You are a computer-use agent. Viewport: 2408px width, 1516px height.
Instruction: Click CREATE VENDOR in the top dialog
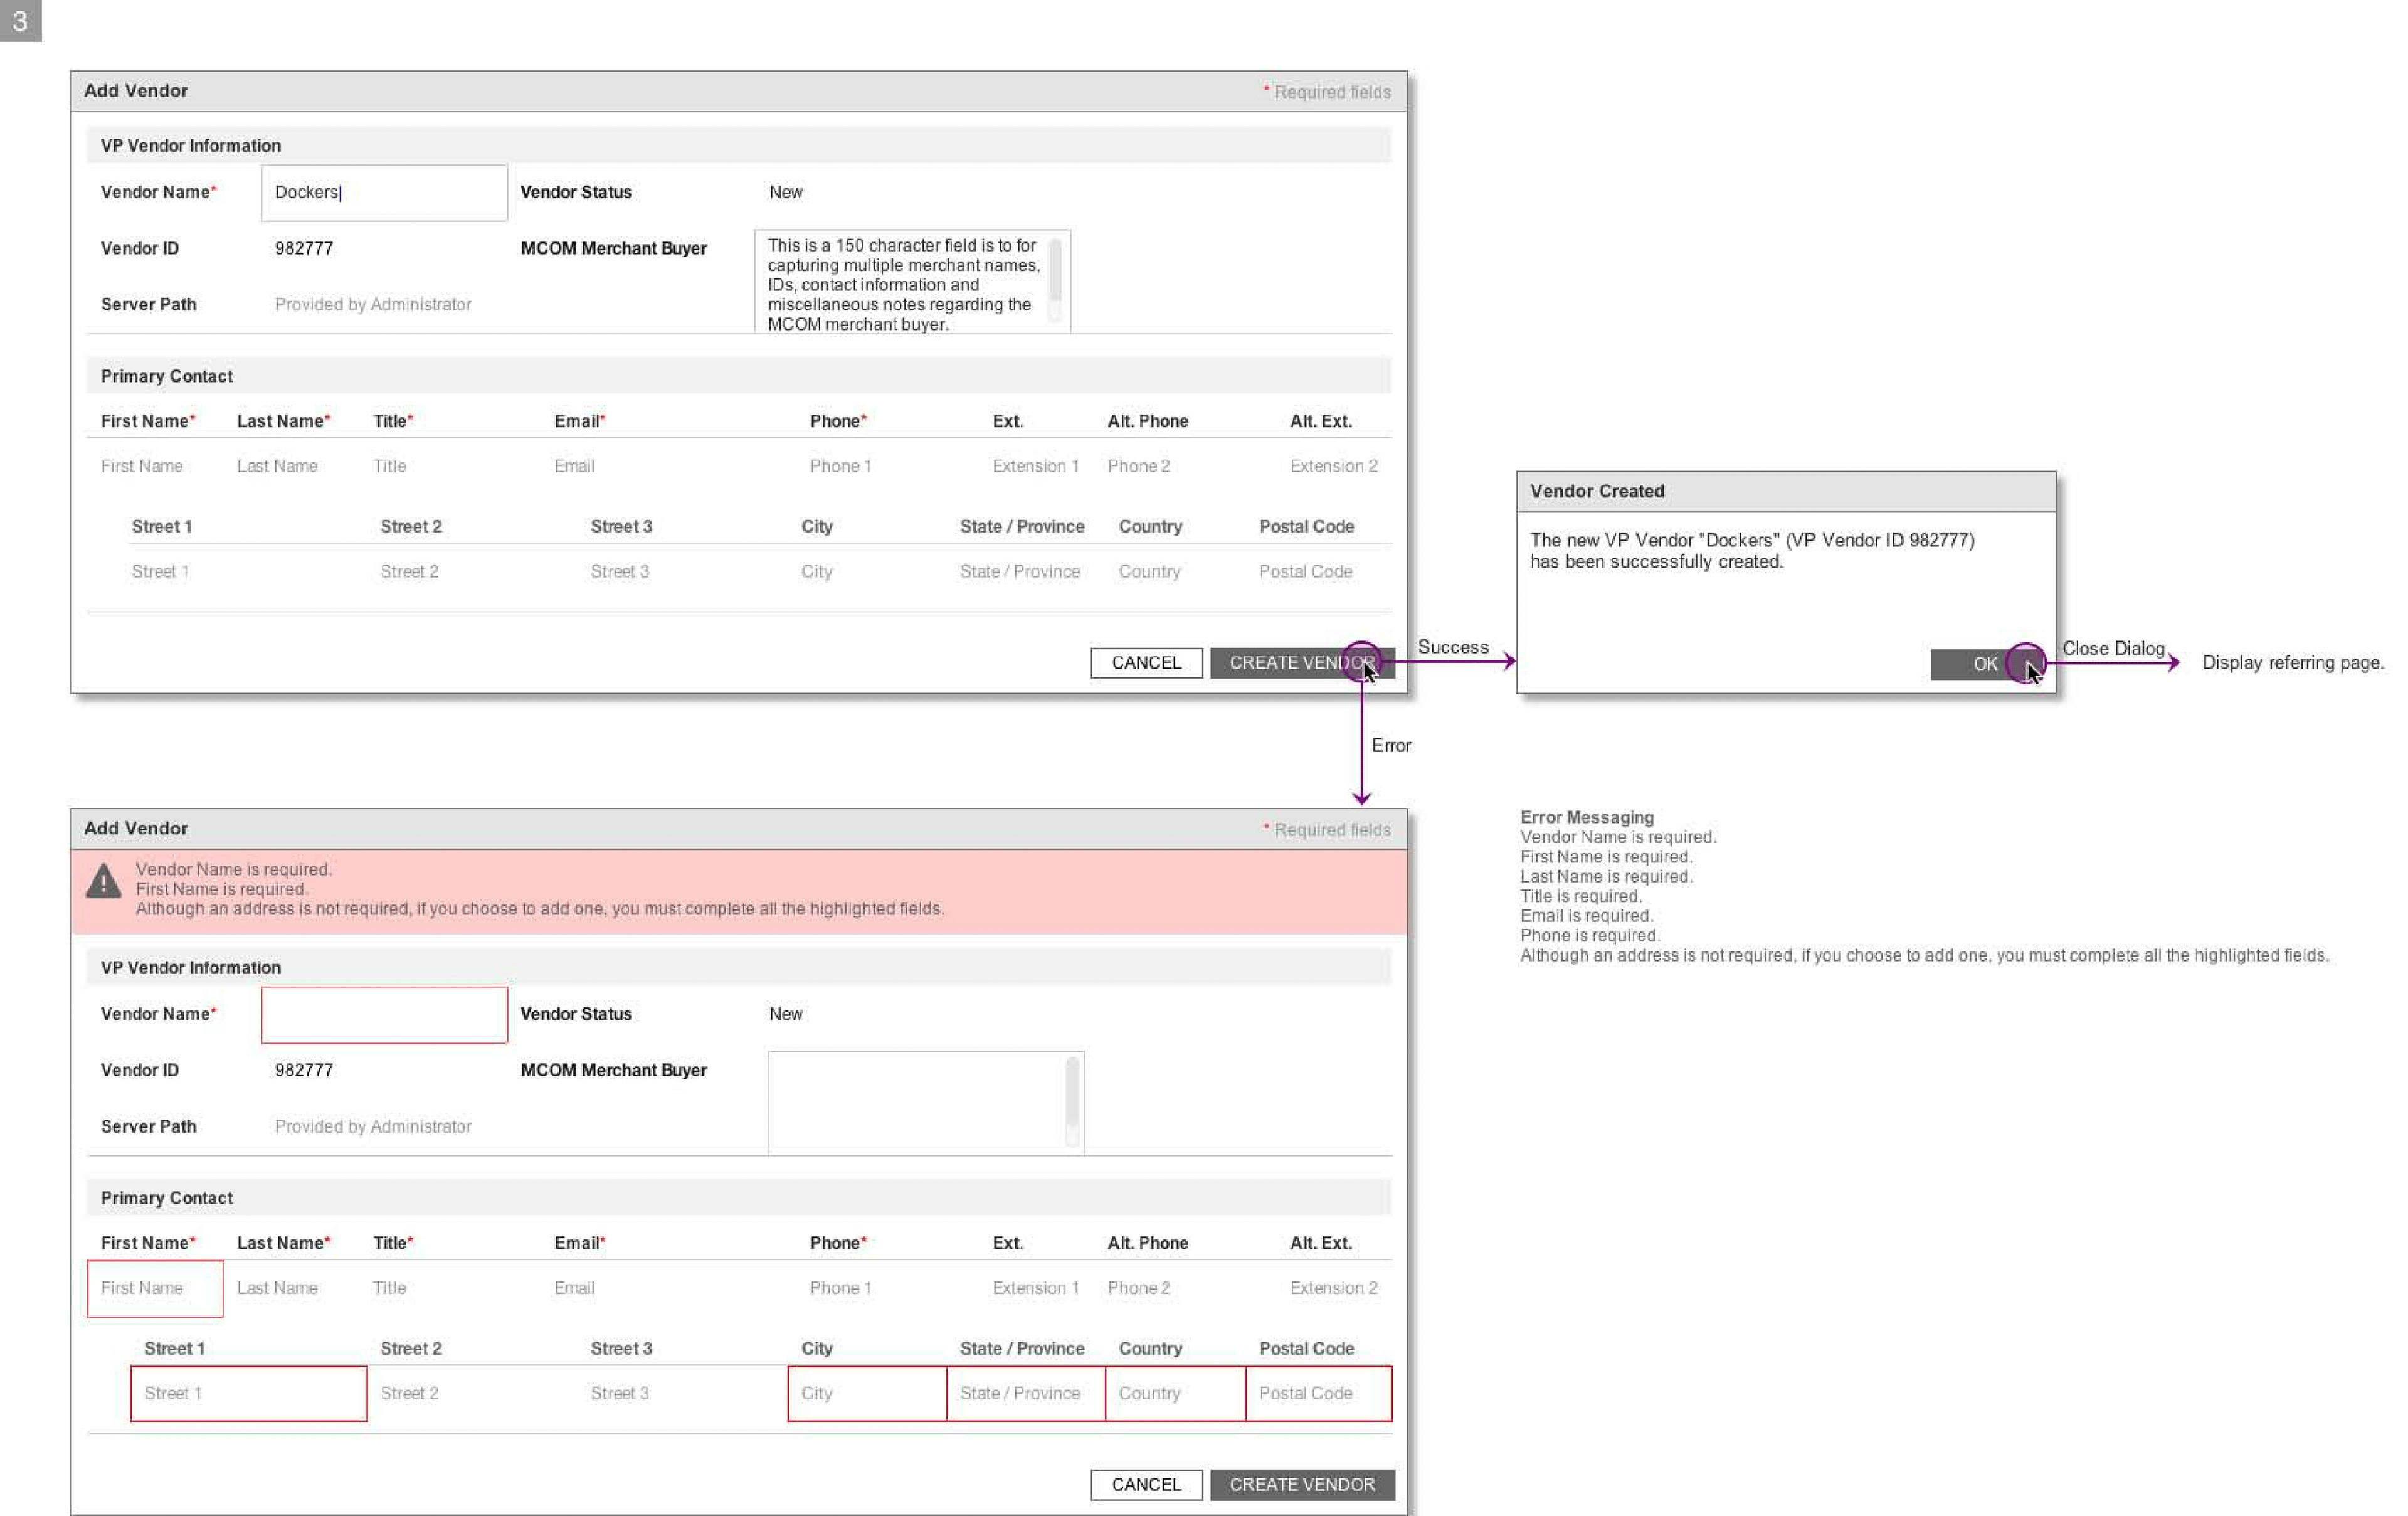(x=1300, y=663)
